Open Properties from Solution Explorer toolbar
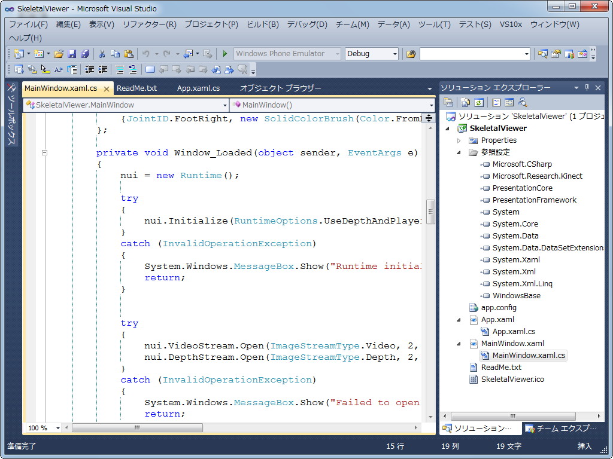Screen dimensions: 613x459 coord(448,102)
